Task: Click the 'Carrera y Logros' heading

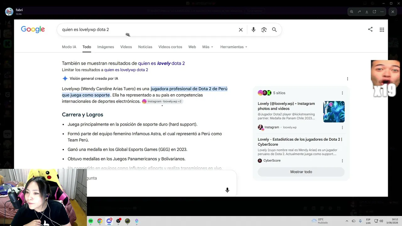Action: [83, 115]
